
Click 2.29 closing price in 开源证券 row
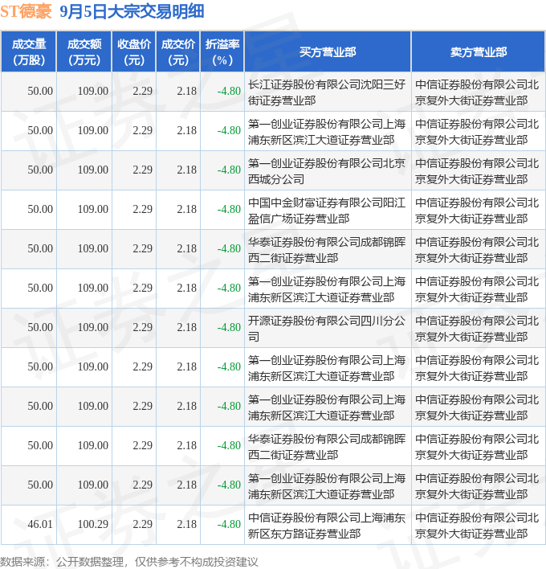pos(142,327)
